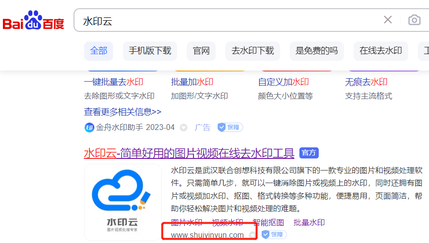Click the 金舟水印助手 source icon
Screen dimensions: 429x243
coord(89,128)
